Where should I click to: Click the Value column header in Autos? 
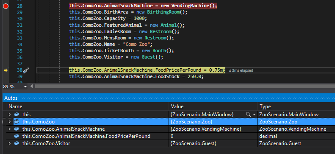click(213, 106)
